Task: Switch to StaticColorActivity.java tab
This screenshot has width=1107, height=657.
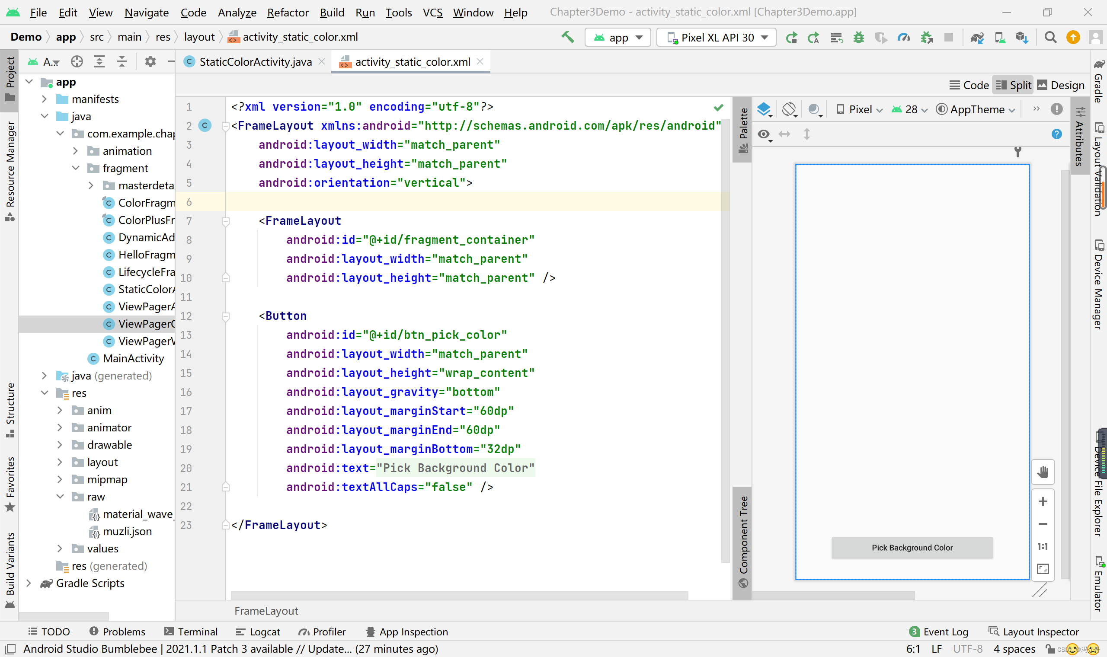Action: tap(256, 62)
